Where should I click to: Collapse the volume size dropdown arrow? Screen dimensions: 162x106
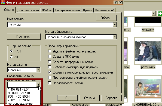(x=38, y=85)
